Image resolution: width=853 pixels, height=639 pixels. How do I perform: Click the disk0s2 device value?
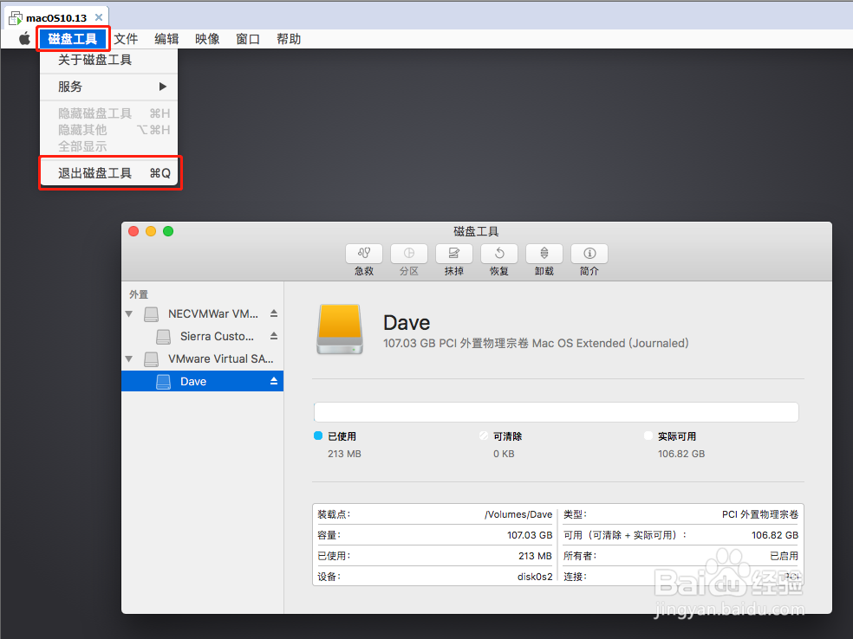tap(535, 577)
